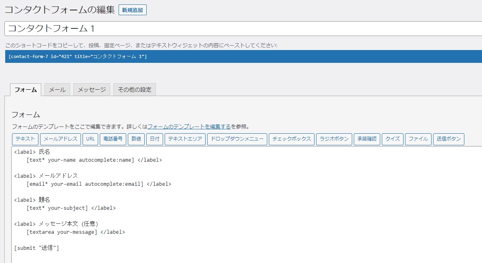Image resolution: width=482 pixels, height=263 pixels.
Task: Click the [text* your-name autocomplete:name] line
Action: [94, 160]
